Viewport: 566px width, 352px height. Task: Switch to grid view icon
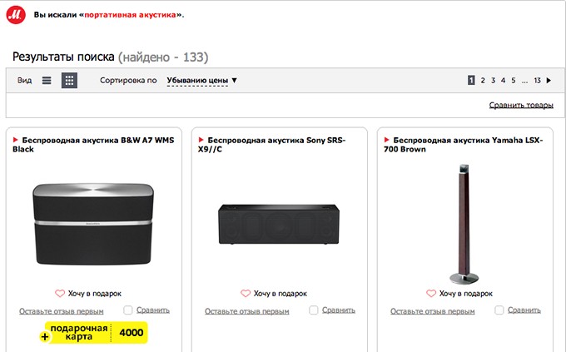[69, 81]
